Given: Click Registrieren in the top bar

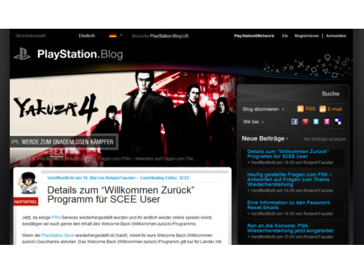Looking at the screenshot, I should [306, 36].
